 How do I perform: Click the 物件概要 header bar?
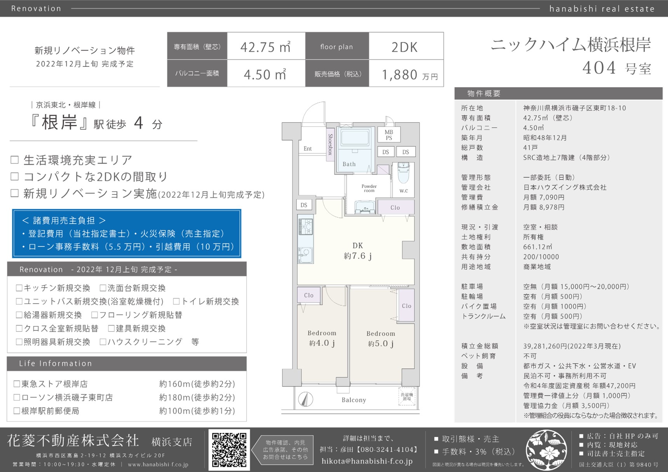(558, 94)
